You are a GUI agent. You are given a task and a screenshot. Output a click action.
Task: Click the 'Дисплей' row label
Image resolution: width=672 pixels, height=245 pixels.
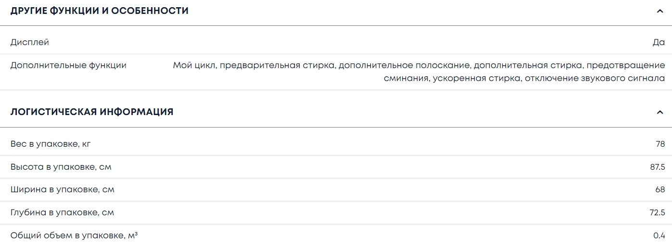click(30, 42)
